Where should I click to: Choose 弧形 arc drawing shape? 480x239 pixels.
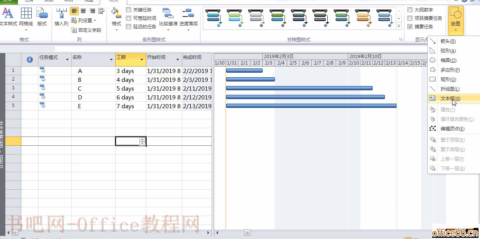(x=454, y=51)
